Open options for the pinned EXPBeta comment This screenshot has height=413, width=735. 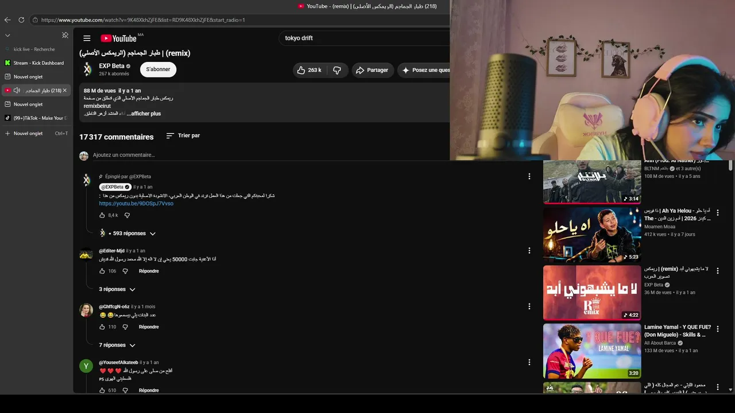click(529, 177)
